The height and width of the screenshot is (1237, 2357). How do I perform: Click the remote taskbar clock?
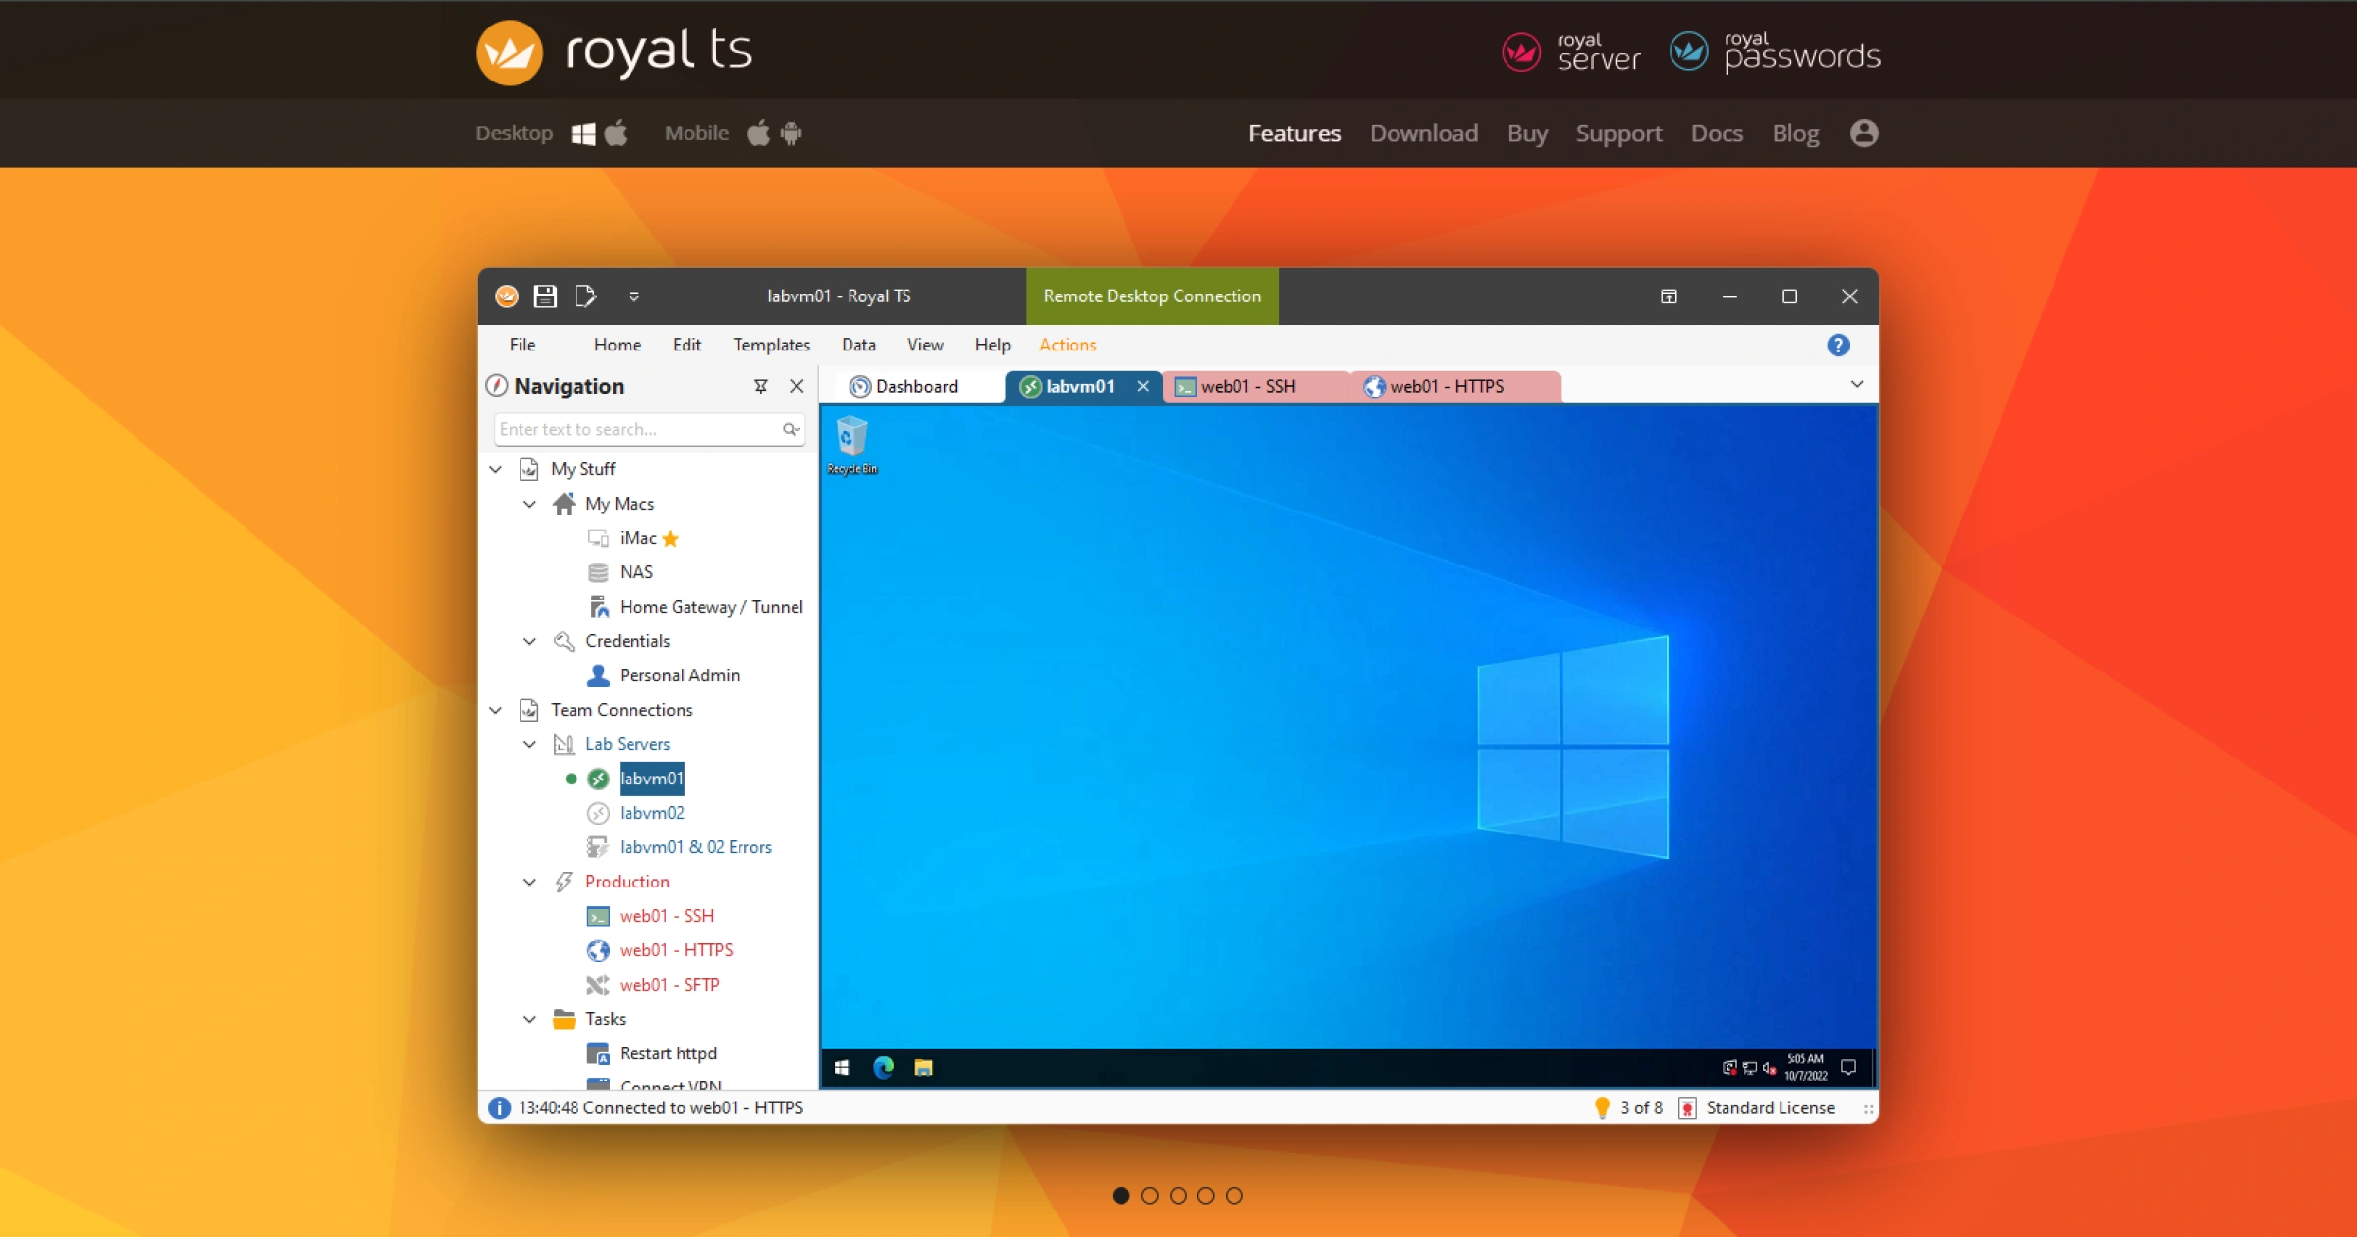tap(1805, 1068)
